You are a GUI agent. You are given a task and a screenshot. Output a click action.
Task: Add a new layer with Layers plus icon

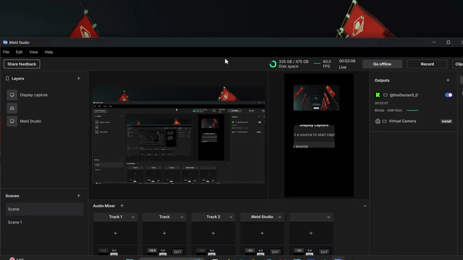tap(78, 78)
